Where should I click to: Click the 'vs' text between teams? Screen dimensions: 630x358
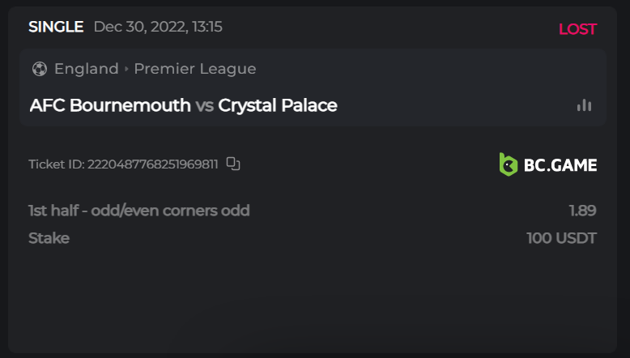pos(204,105)
